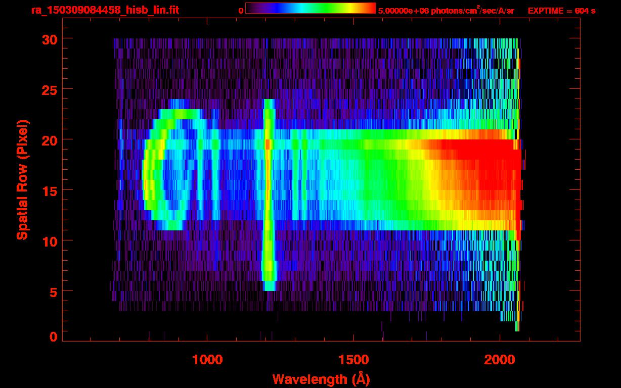Select the "Spatial Row (Pixel)" axis label
The image size is (621, 388).
[22, 180]
